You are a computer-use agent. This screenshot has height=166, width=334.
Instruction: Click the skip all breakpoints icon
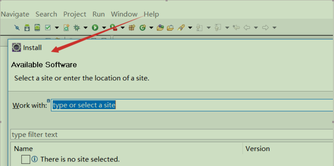[17, 27]
